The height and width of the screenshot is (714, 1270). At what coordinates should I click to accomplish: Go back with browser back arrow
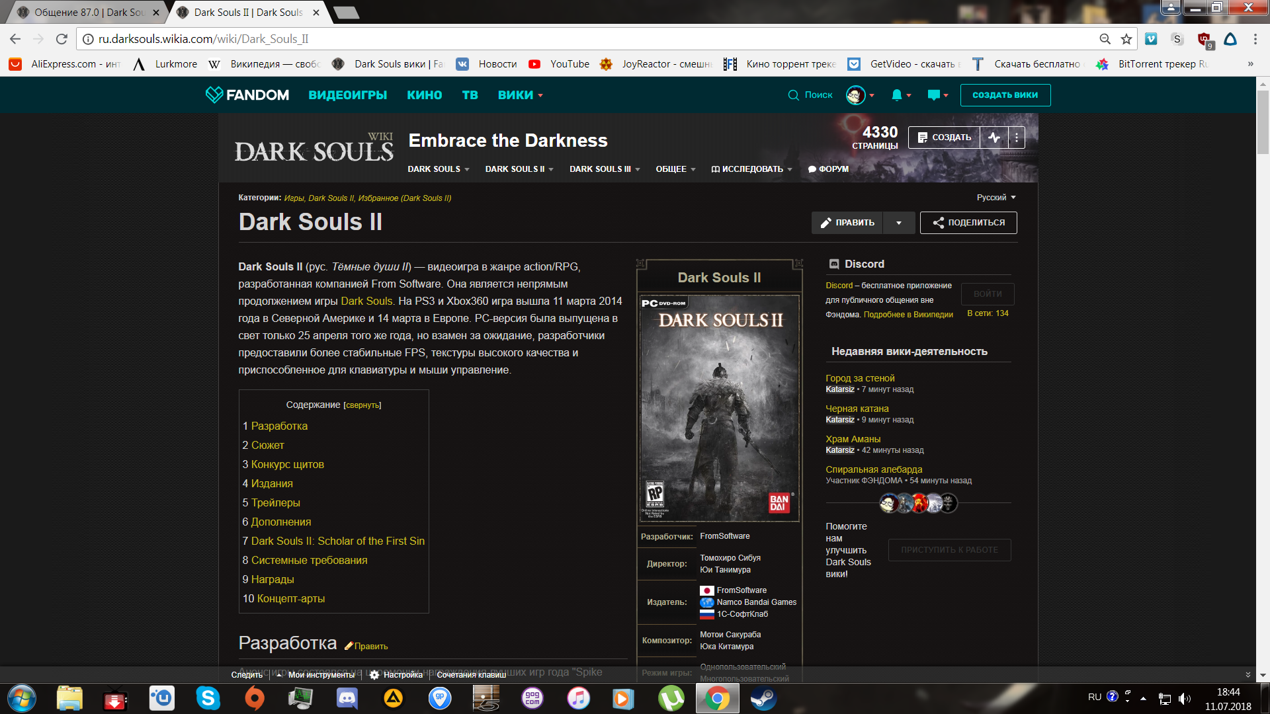(x=16, y=39)
